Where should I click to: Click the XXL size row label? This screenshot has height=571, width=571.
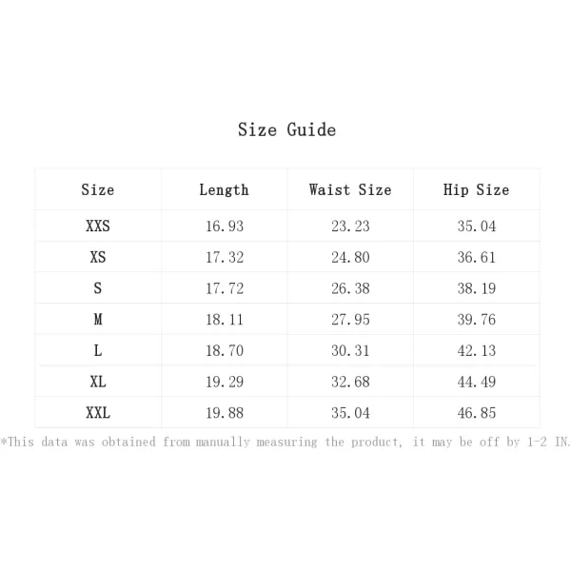(98, 413)
